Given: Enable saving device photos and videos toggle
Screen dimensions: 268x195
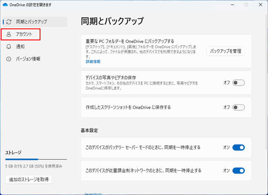Looking at the screenshot, I should 239,83.
